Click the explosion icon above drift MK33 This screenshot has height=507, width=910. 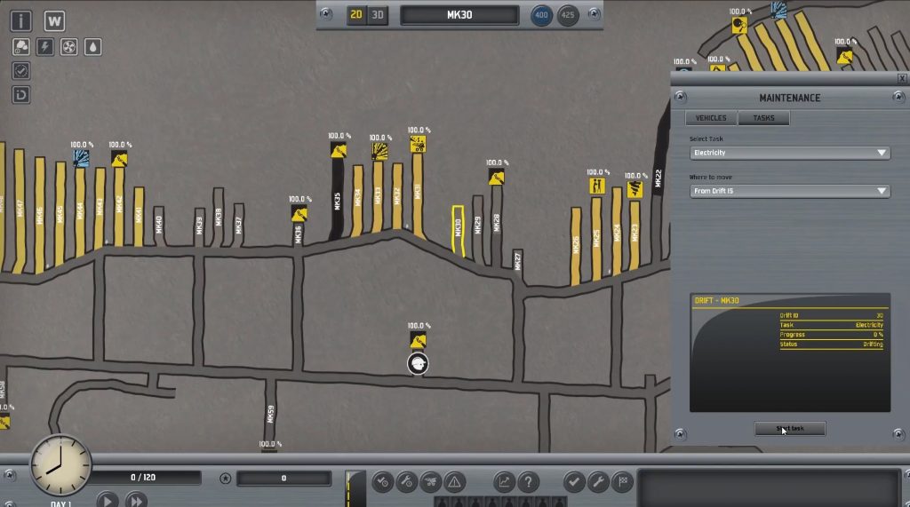tap(379, 152)
